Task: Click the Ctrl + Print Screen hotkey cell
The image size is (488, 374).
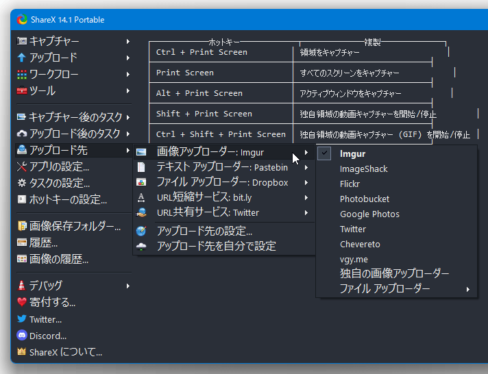Action: (x=221, y=52)
